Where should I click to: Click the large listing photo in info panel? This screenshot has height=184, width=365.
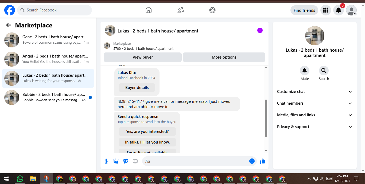315,36
